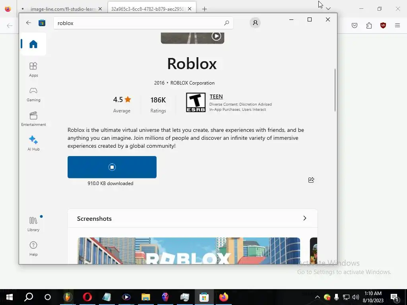407x305 pixels.
Task: Click the Store page vertical scrollbar
Action: point(335,90)
